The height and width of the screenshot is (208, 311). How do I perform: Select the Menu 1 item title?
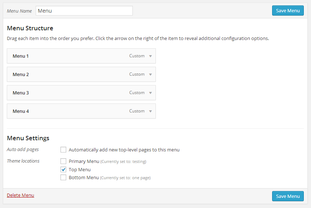21,56
